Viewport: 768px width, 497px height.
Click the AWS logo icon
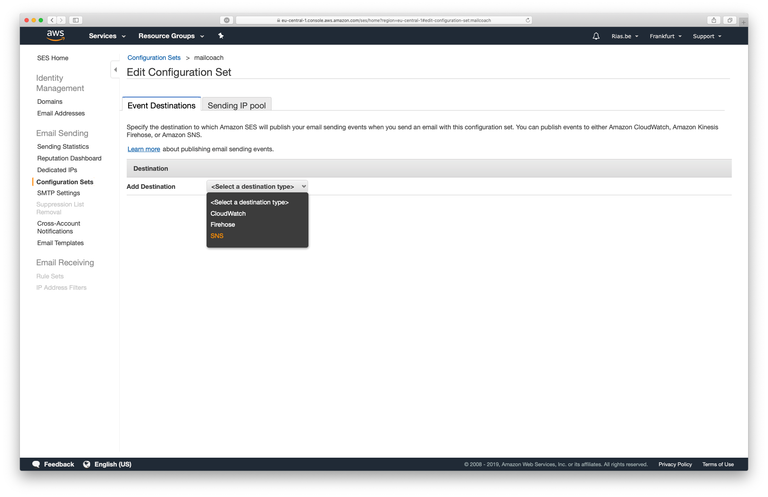point(55,36)
